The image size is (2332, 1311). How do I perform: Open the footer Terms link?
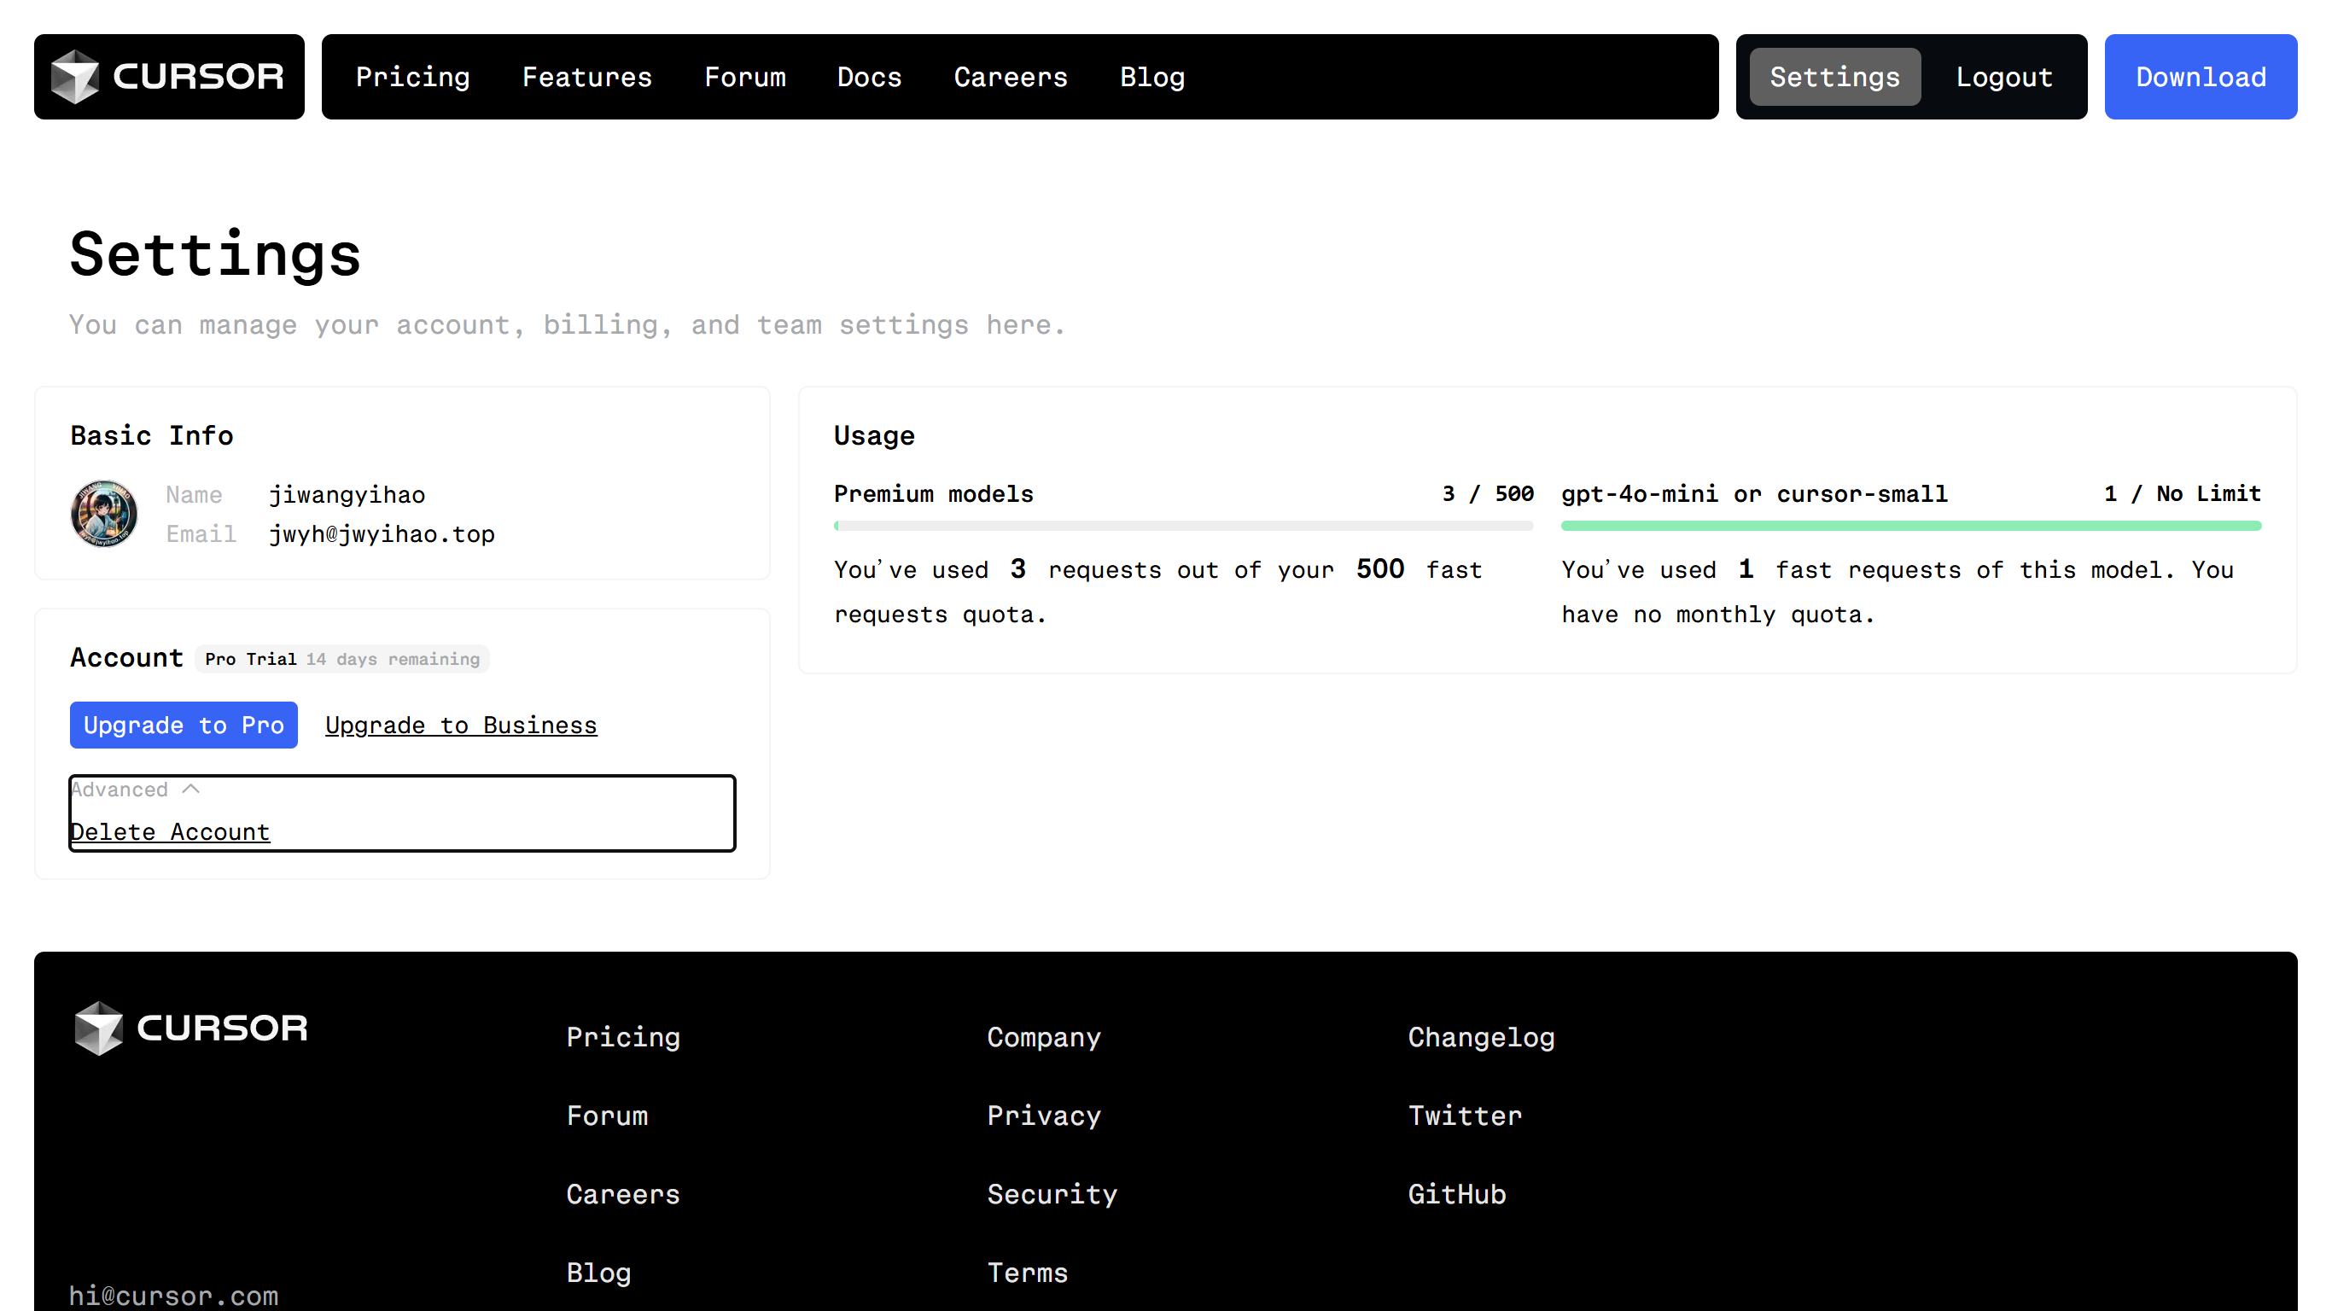[1028, 1273]
